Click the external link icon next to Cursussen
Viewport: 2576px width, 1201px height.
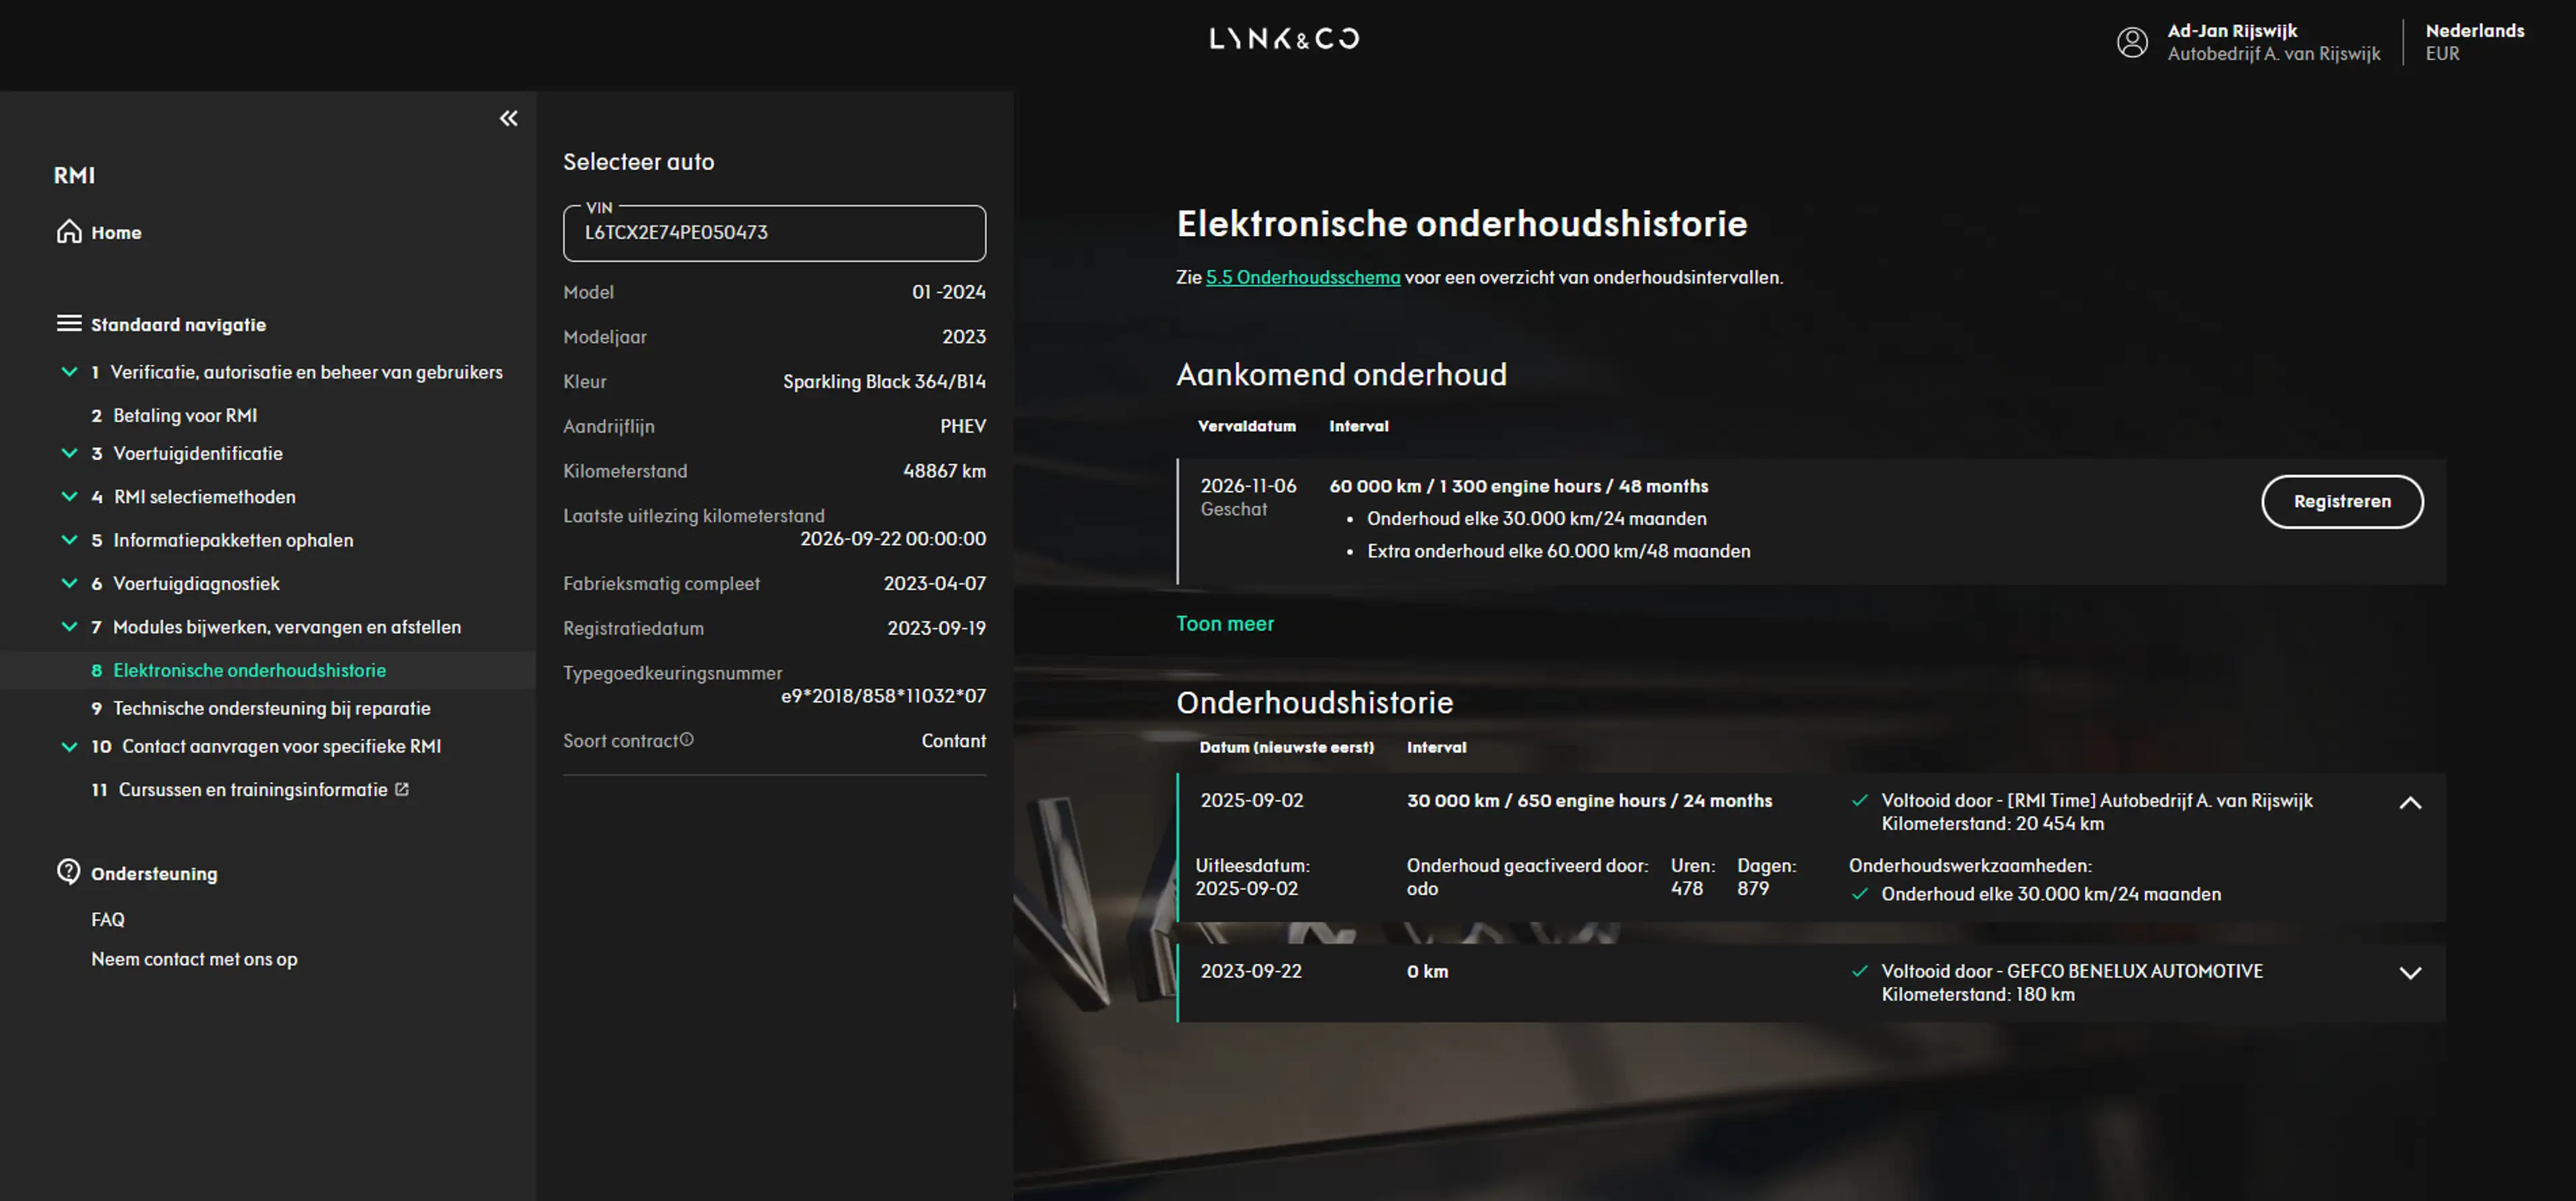(x=402, y=789)
